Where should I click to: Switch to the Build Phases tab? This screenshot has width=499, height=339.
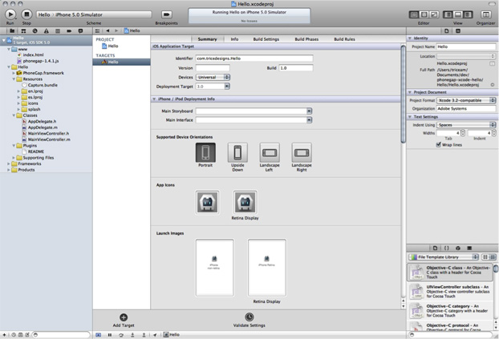pyautogui.click(x=306, y=39)
